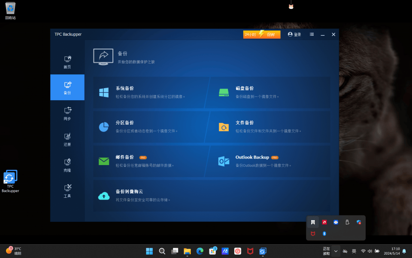412x258 pixels.
Task: Open the notification bell icon
Action: pos(404,251)
